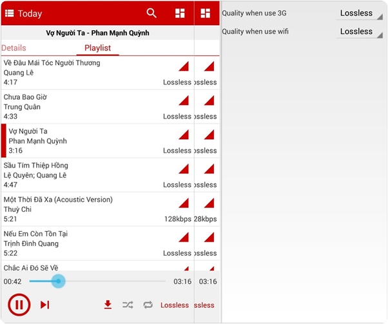Switch to the Details tab
This screenshot has height=324, width=388.
pyautogui.click(x=14, y=48)
